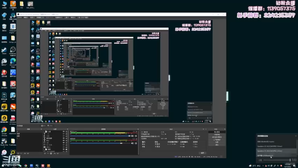Click the 退出 exit button in controls
Image resolution: width=298 pixels, height=168 pixels.
[x=217, y=145]
